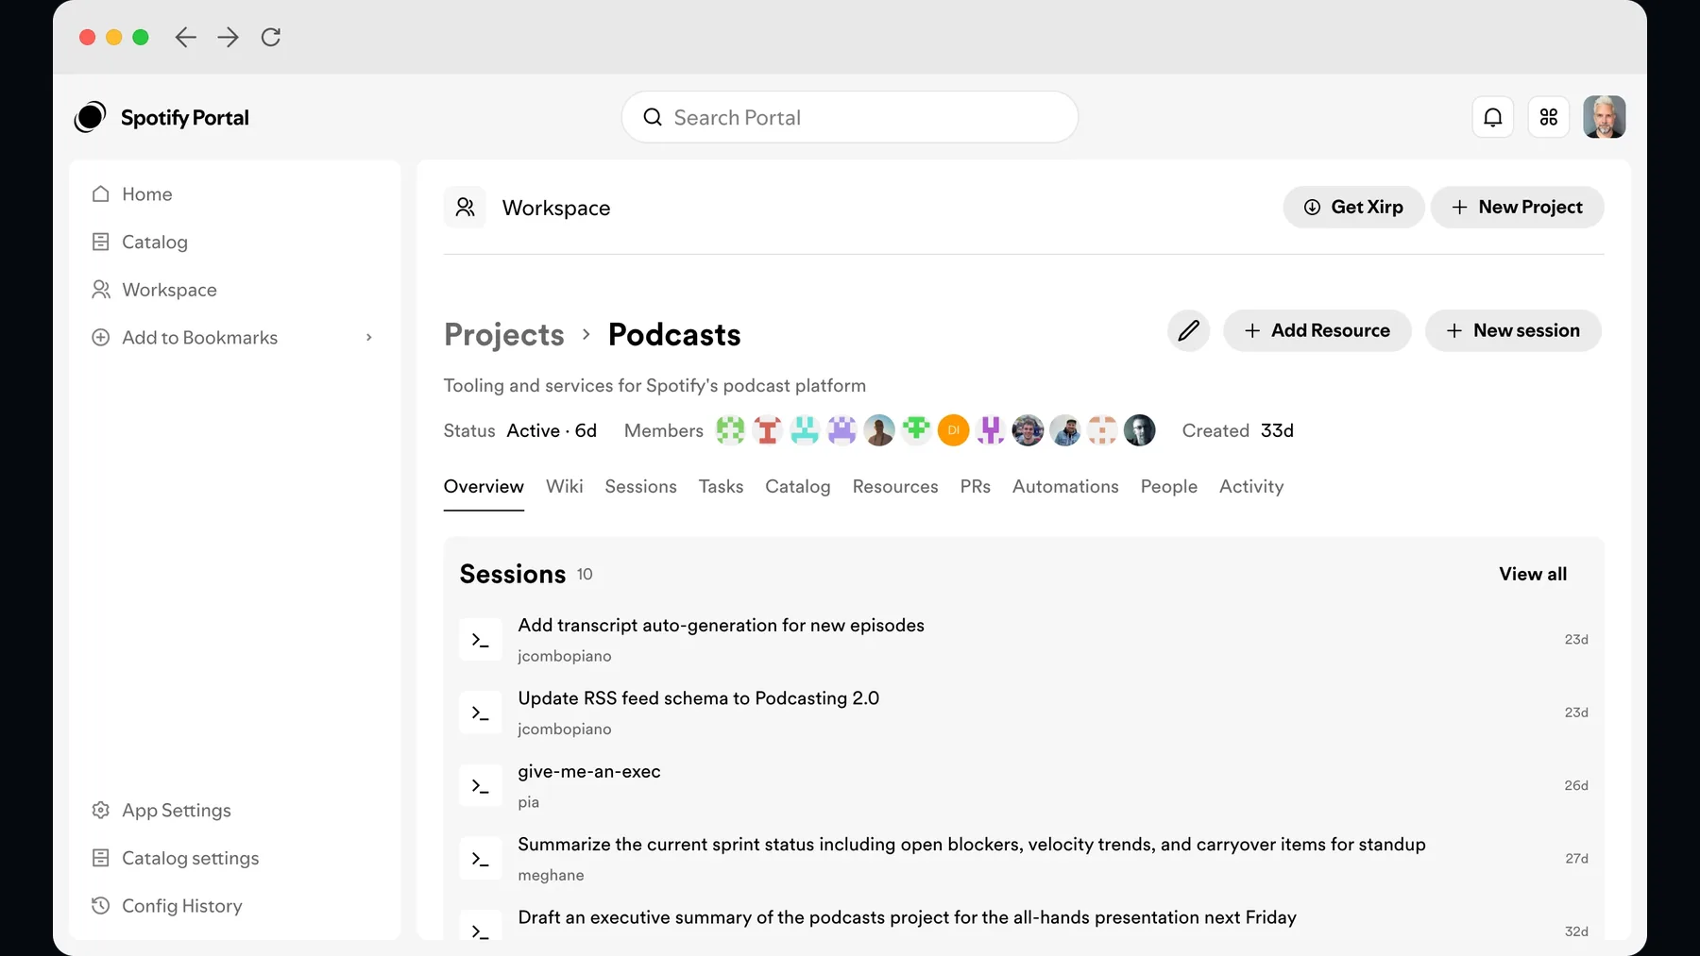Click the 'Active · 6d' status value

(552, 431)
